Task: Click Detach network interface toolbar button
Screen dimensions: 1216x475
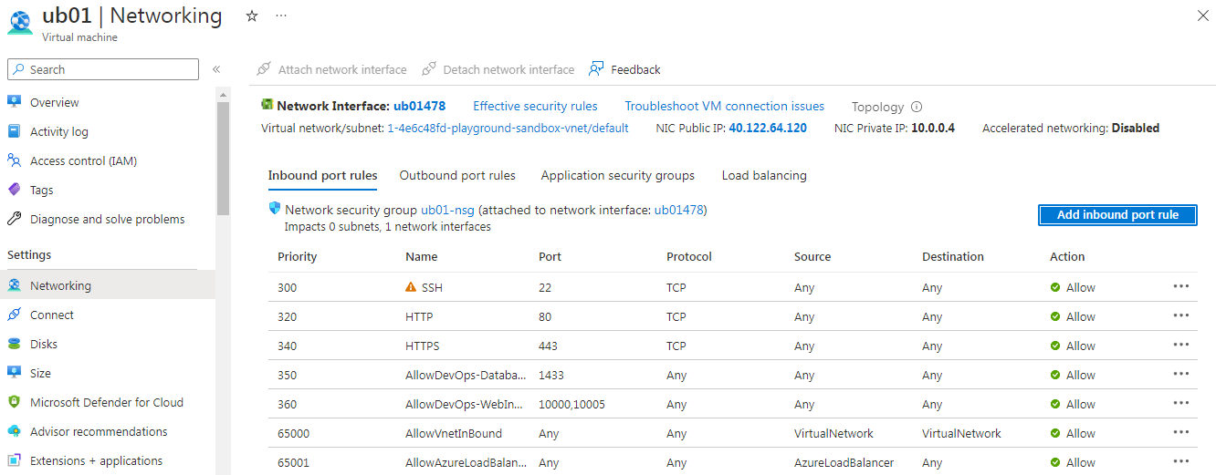Action: [498, 69]
